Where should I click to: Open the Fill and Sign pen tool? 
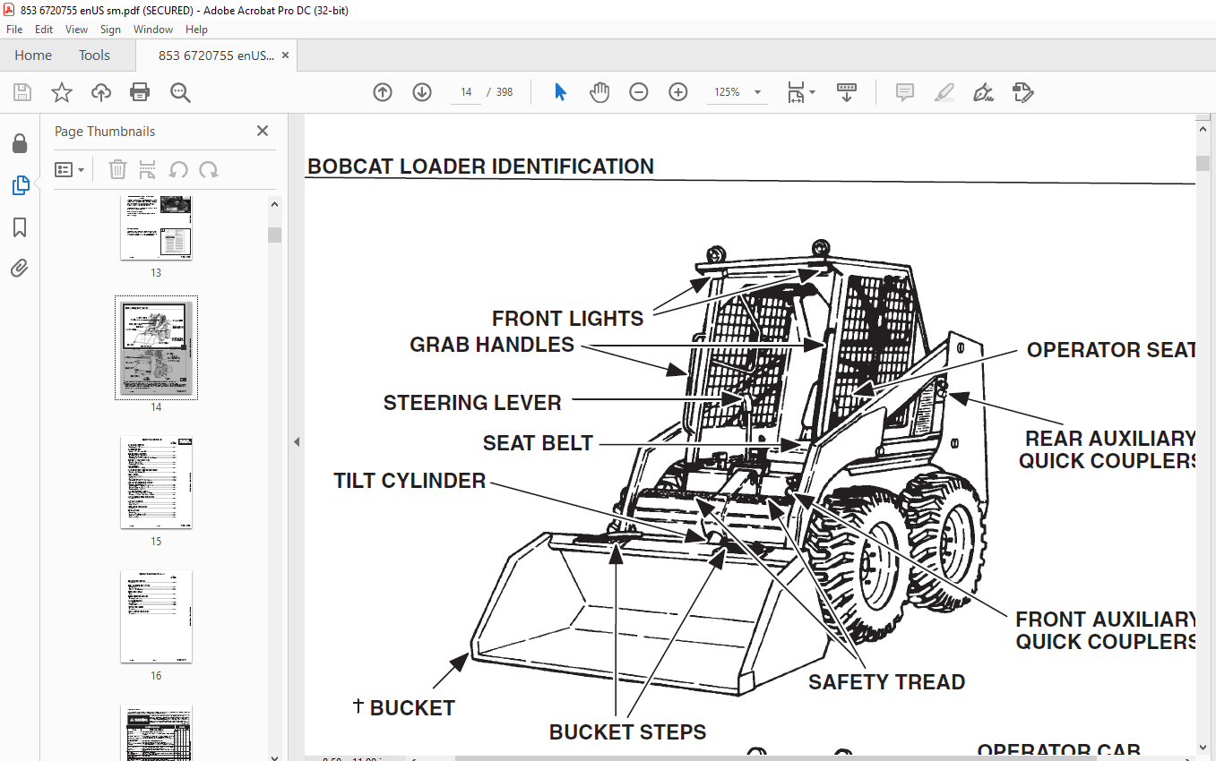pyautogui.click(x=984, y=92)
